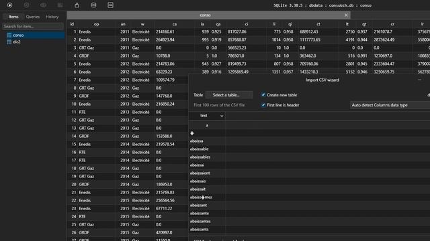Close the conso table tab

coord(346,15)
